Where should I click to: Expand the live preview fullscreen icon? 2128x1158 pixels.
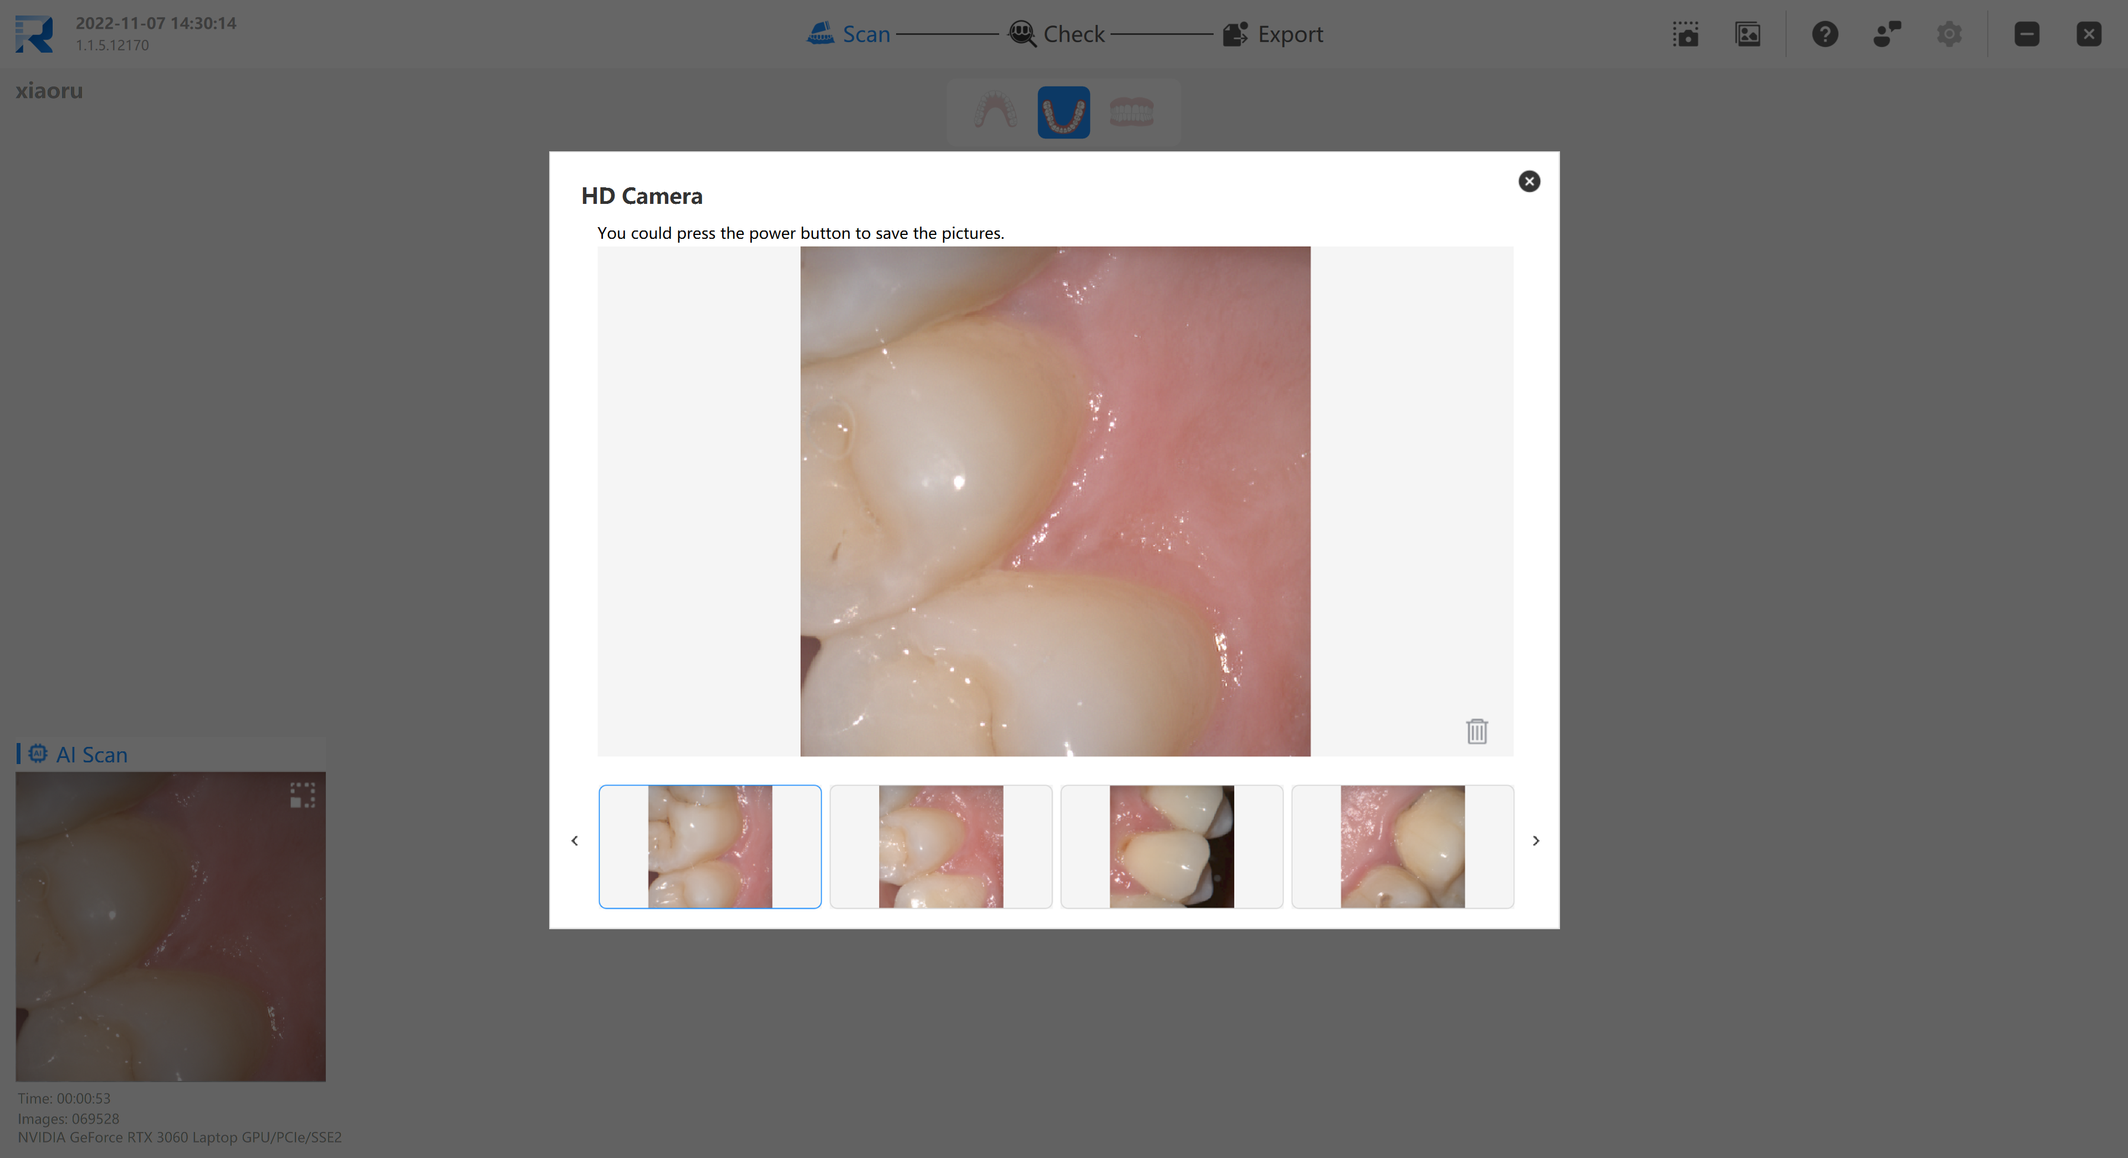303,796
